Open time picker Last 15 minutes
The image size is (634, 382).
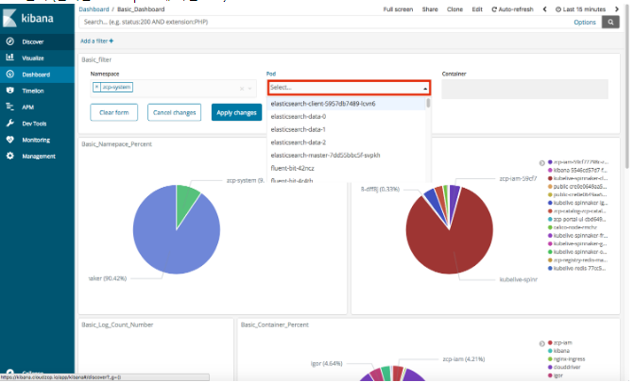581,9
